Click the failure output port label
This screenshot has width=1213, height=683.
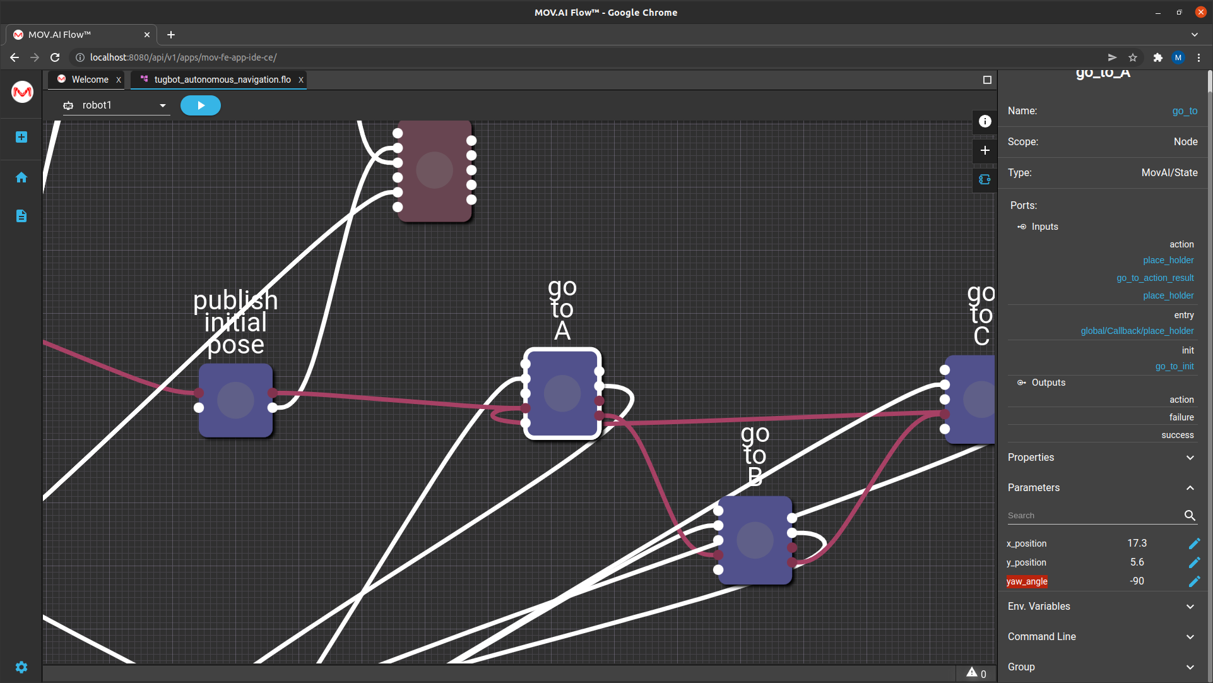1181,417
